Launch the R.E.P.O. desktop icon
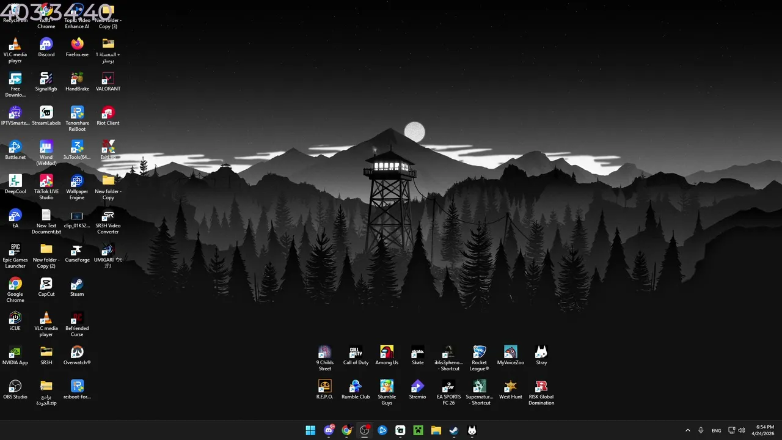 coord(325,390)
